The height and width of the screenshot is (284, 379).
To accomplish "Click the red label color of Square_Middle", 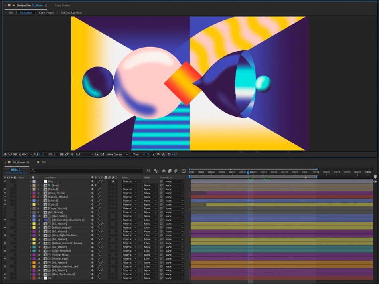I will coord(34,197).
